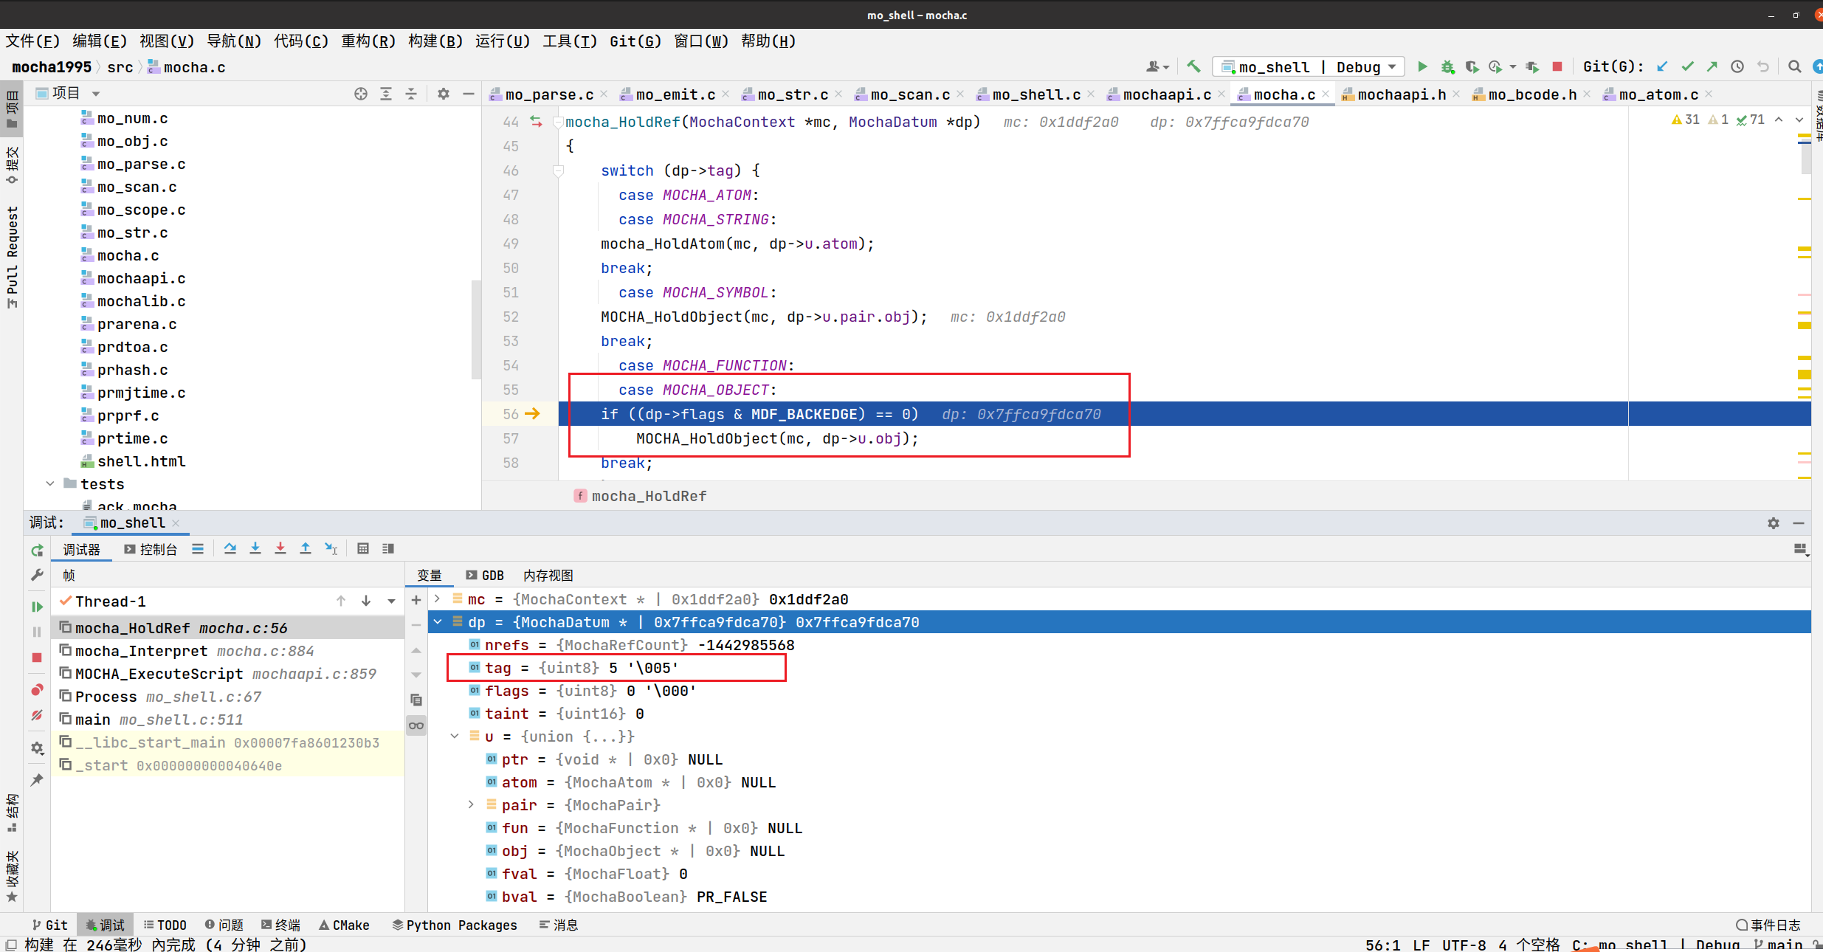The width and height of the screenshot is (1823, 952).
Task: Click Mute Breakpoints icon
Action: coord(37,715)
